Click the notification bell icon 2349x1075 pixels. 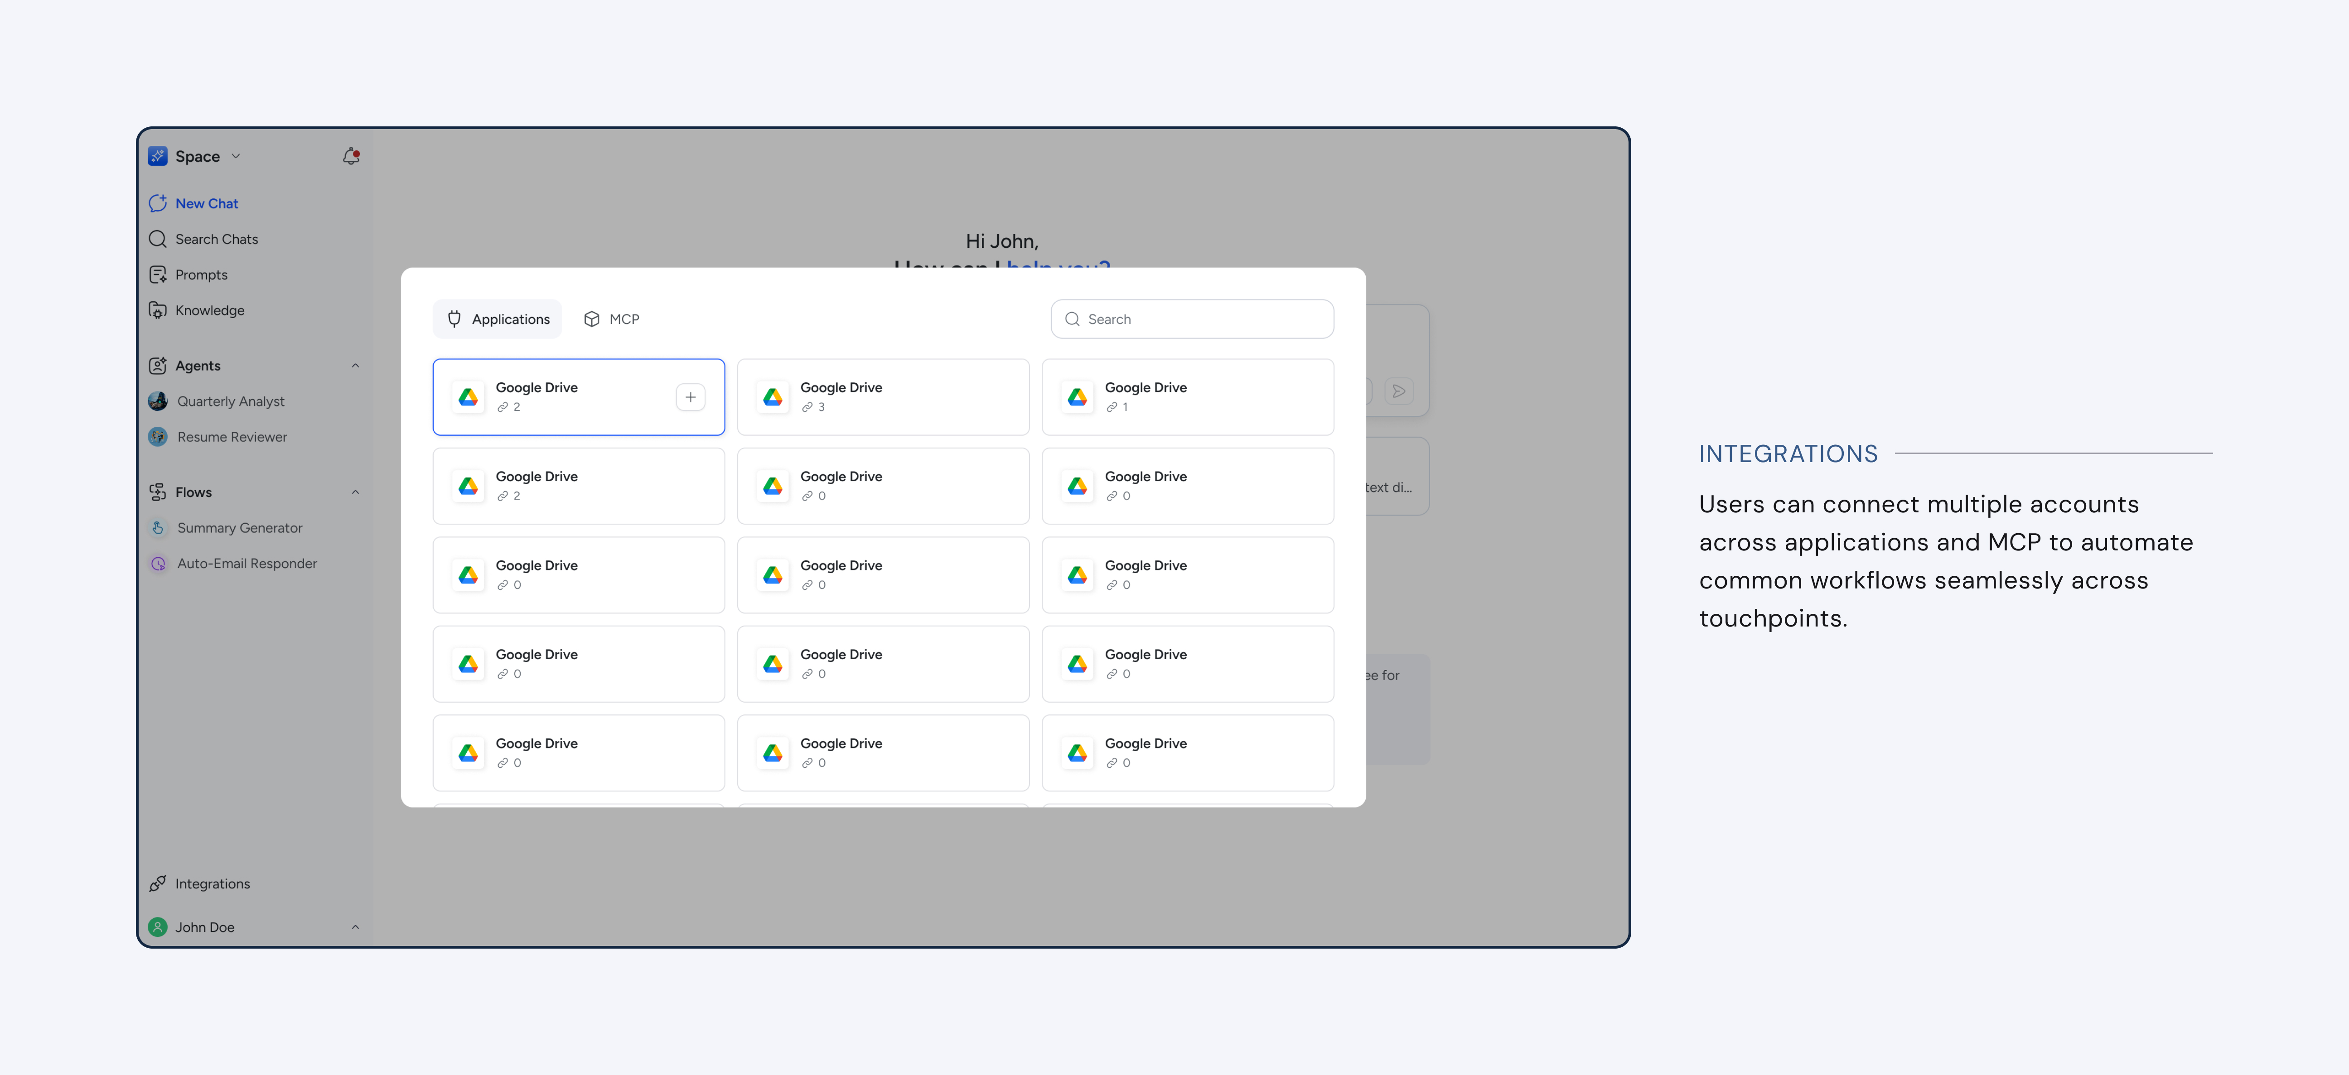[x=350, y=156]
